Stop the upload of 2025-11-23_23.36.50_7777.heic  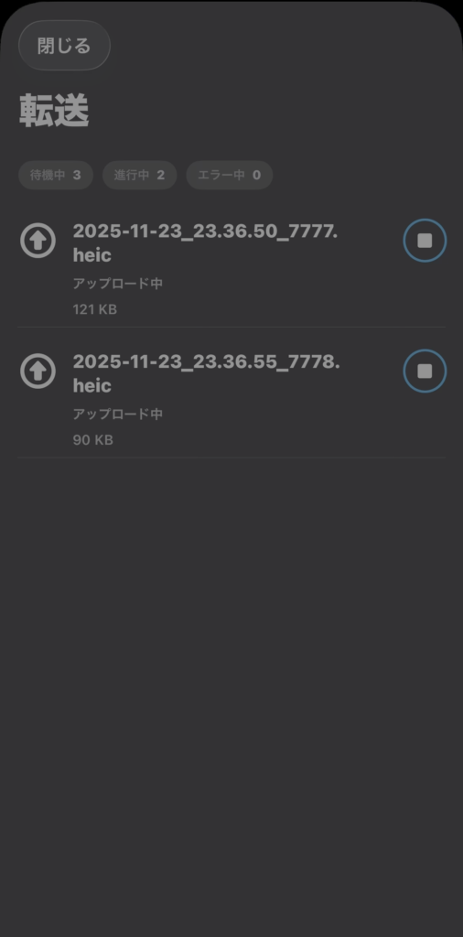(425, 241)
